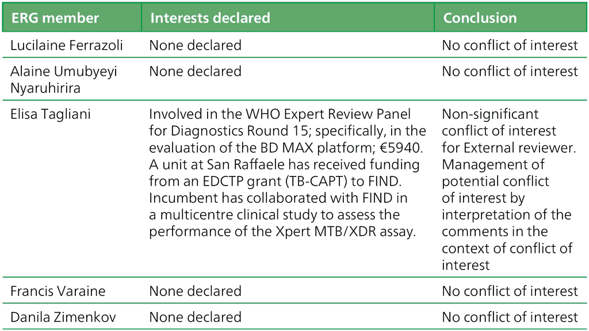The height and width of the screenshot is (331, 589).
Task: Click 'No conflict of interest' for Francis Varaine
Action: click(x=510, y=291)
